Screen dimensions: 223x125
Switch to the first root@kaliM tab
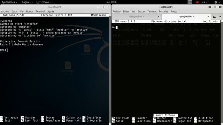click(137, 17)
